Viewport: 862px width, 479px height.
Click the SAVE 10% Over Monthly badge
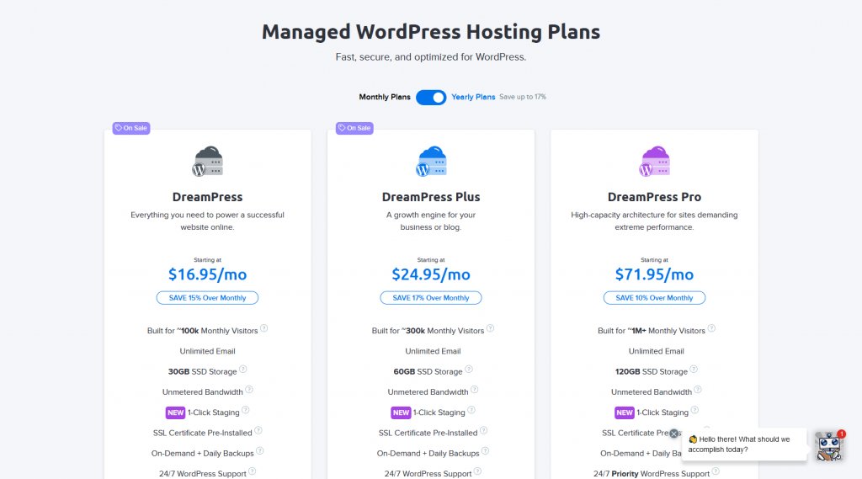654,298
